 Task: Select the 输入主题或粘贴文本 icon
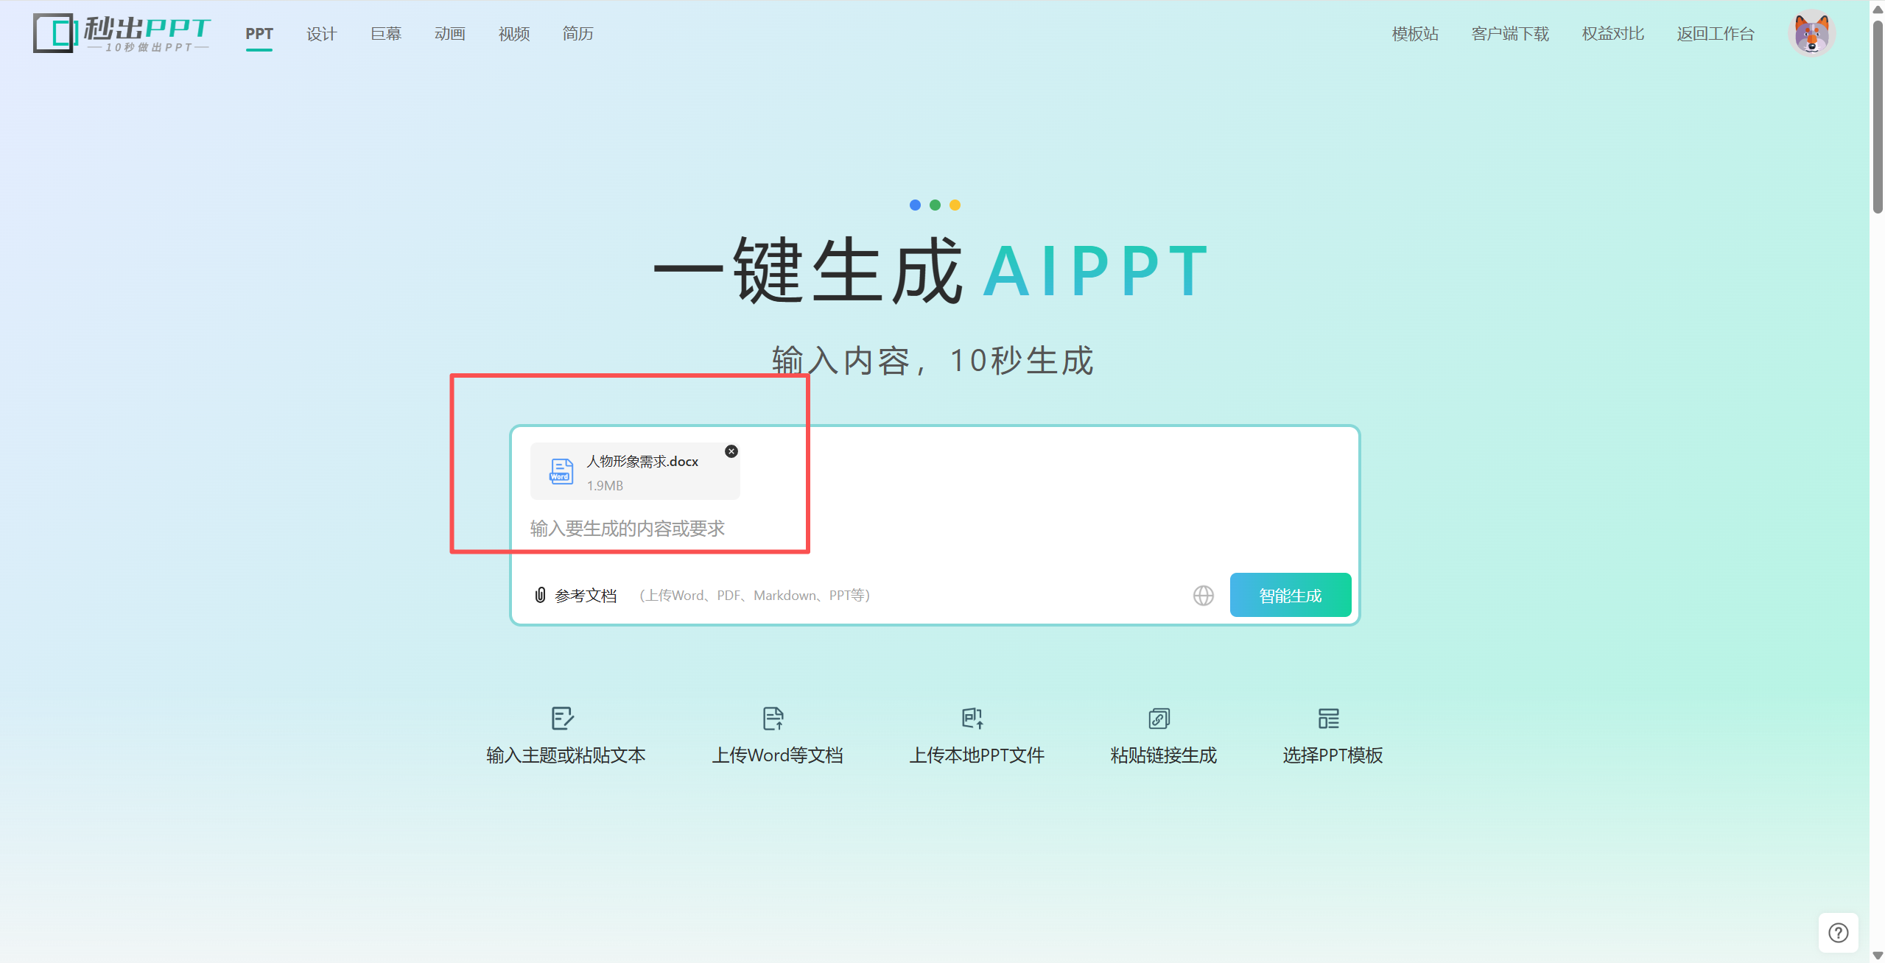(564, 719)
